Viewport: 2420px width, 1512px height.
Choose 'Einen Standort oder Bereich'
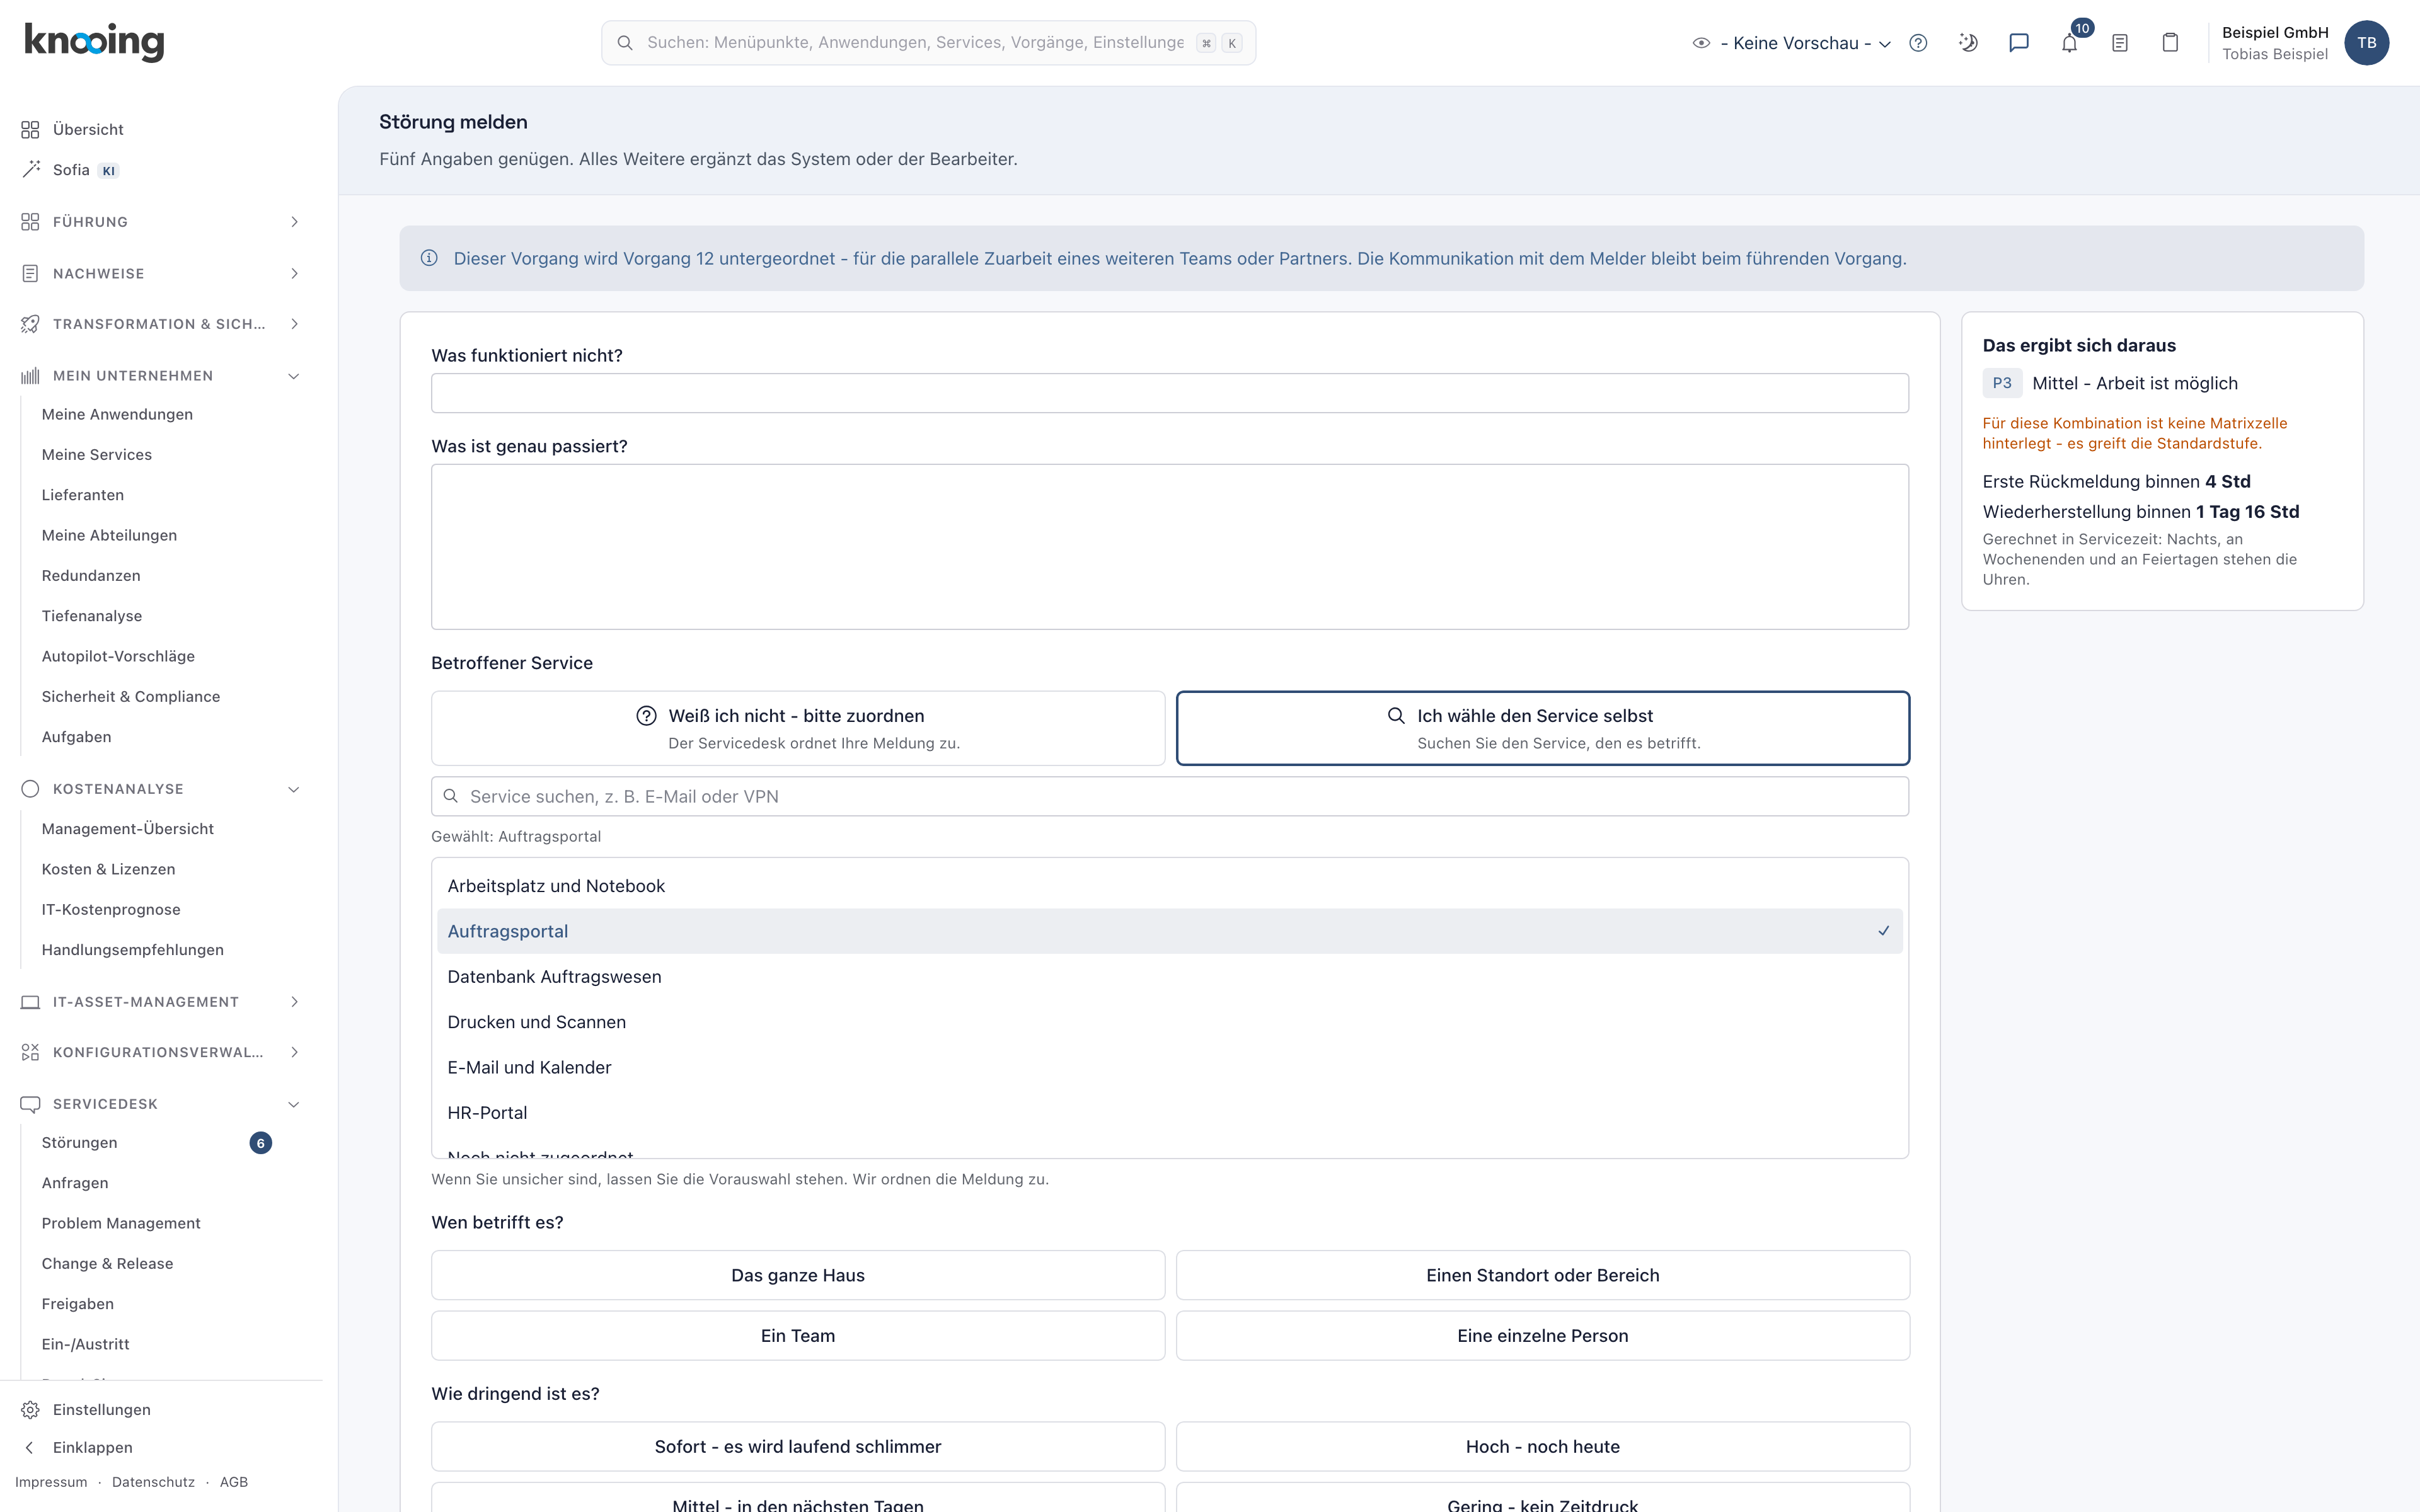click(x=1542, y=1275)
